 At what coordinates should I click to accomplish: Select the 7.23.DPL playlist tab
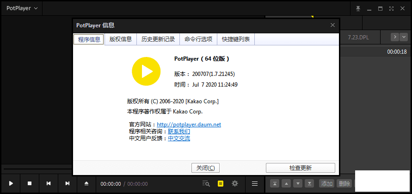click(359, 38)
